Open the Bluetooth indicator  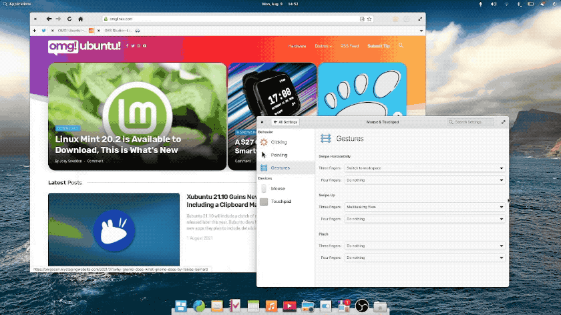click(519, 4)
